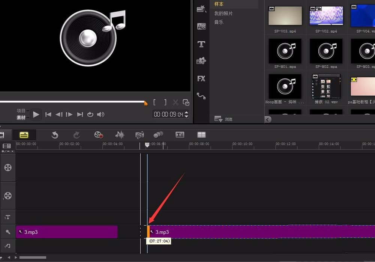Toggle the Title track button
The width and height of the screenshot is (375, 262).
tap(7, 217)
